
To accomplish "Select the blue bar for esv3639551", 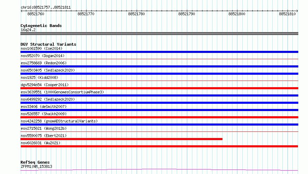I will [x=159, y=95].
